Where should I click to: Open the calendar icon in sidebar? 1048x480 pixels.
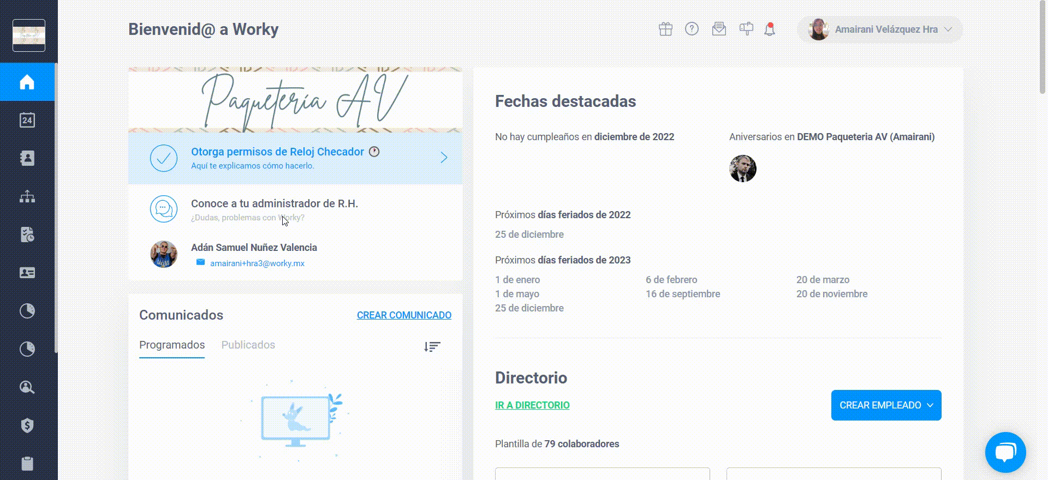(x=27, y=120)
